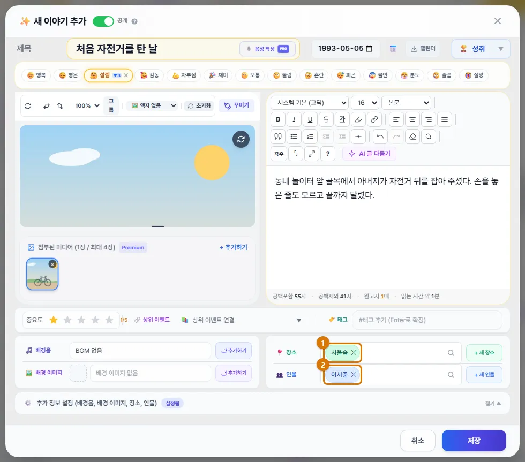Viewport: 525px width, 462px height.
Task: Select the 감동 emotion chip
Action: pyautogui.click(x=150, y=75)
